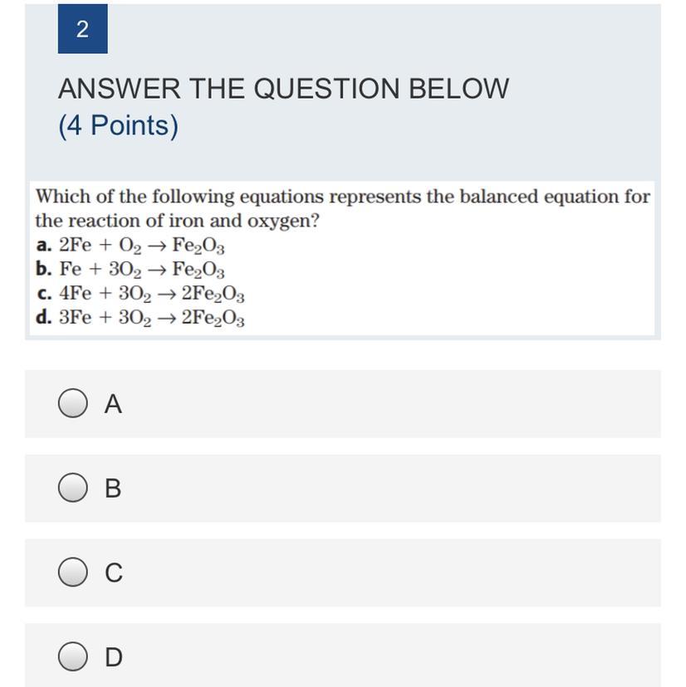
Task: Click the letter D option label
Action: tap(114, 657)
